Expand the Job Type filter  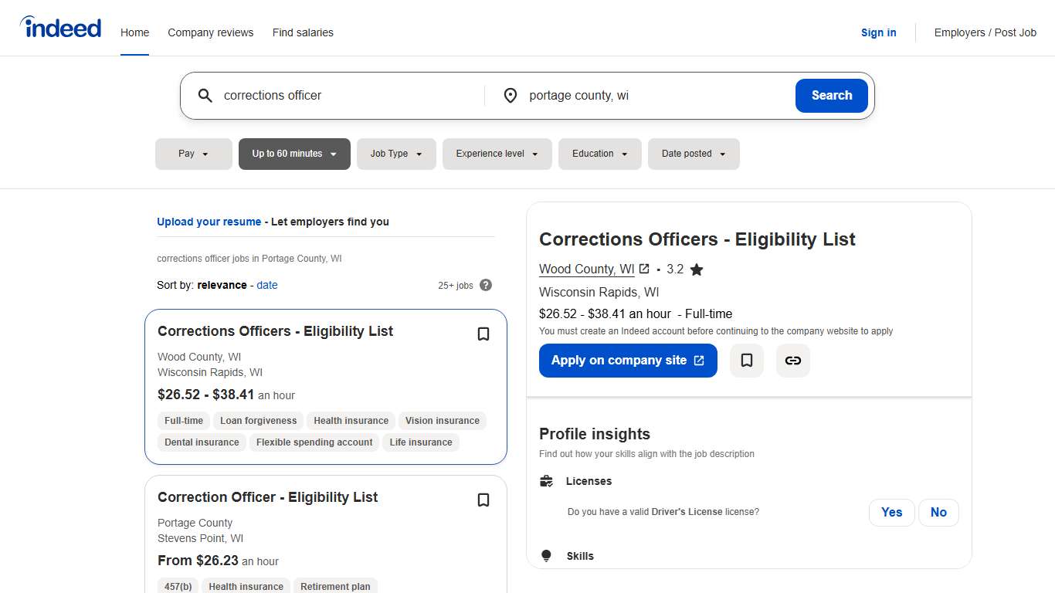pyautogui.click(x=396, y=154)
